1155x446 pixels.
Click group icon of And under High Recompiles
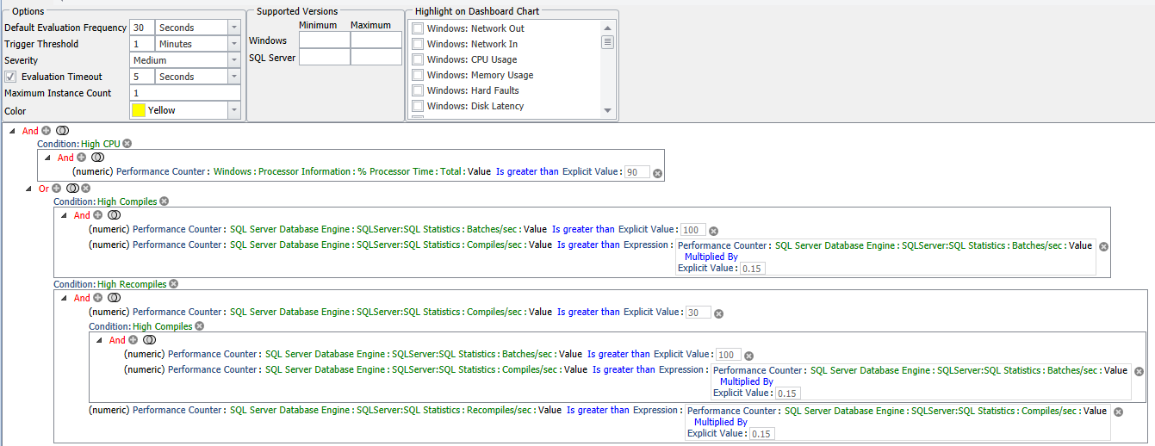pyautogui.click(x=113, y=298)
